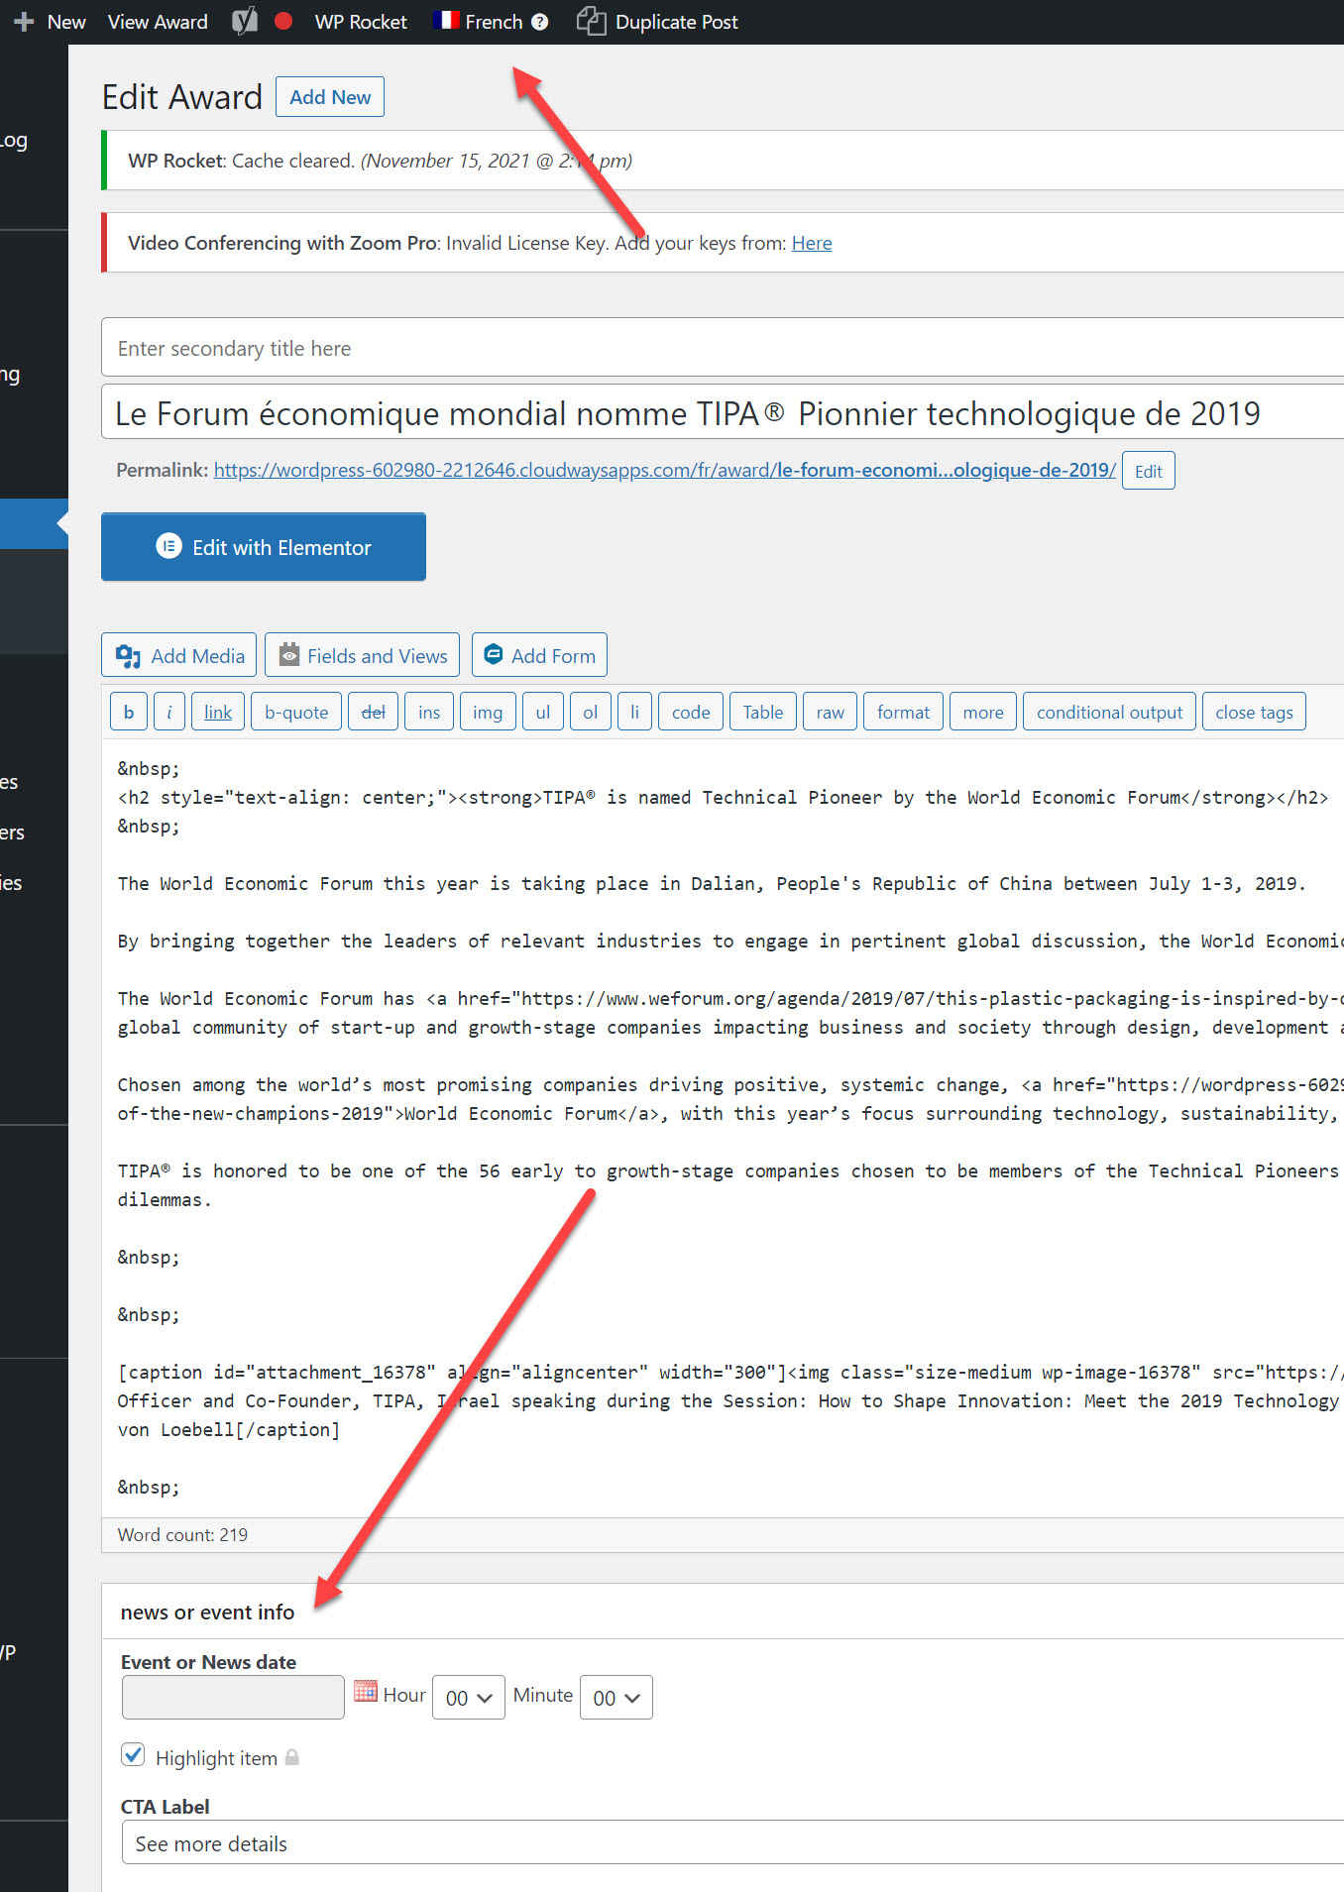1344x1892 pixels.
Task: Click the "news or event info" panel heading
Action: (x=207, y=1612)
